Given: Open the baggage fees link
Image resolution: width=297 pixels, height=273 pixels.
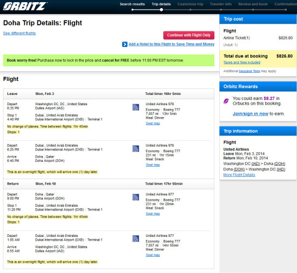Looking at the screenshot, I should tap(249, 71).
